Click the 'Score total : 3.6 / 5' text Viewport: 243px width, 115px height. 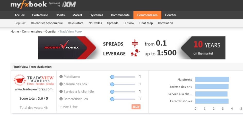pyautogui.click(x=34, y=98)
